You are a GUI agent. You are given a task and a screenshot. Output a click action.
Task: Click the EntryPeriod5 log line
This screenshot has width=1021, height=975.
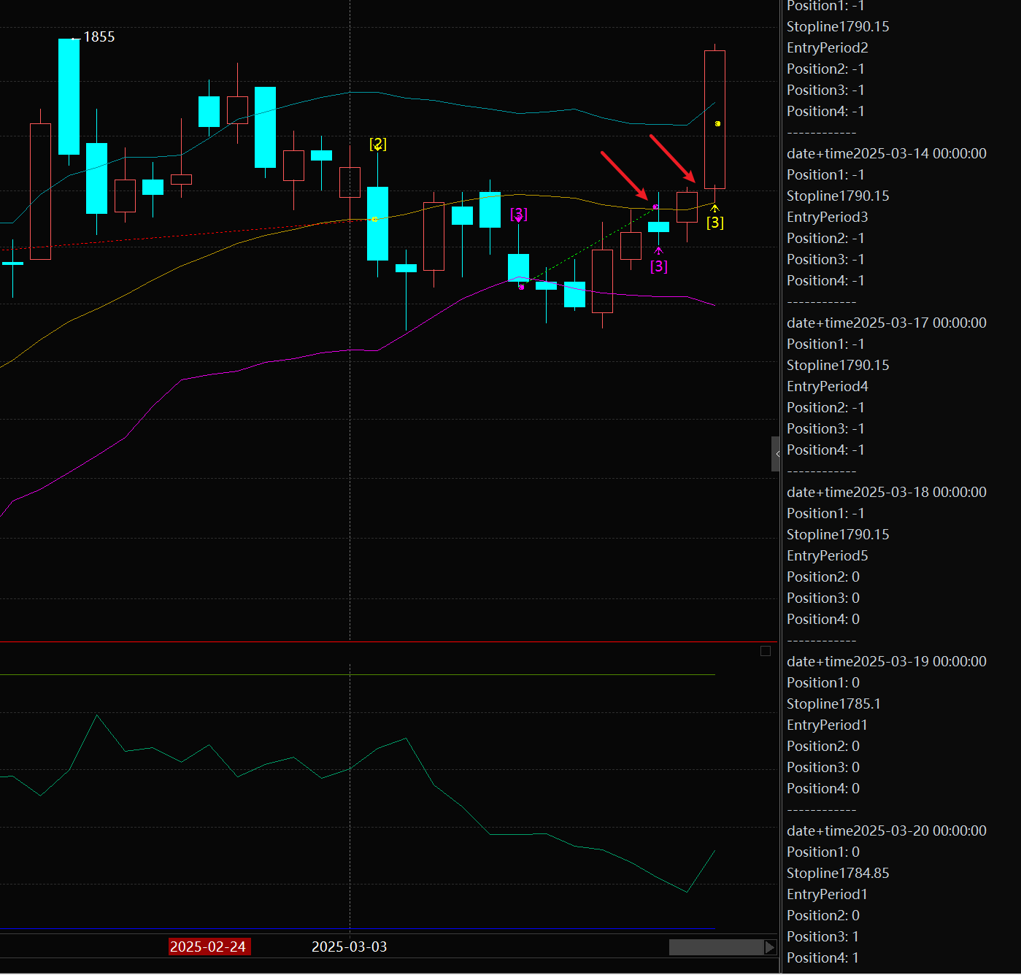(x=827, y=555)
